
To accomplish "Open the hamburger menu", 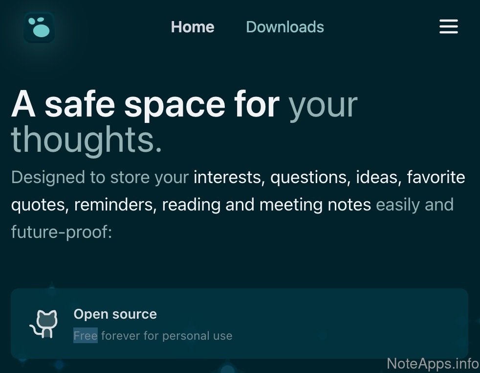I will pos(448,26).
